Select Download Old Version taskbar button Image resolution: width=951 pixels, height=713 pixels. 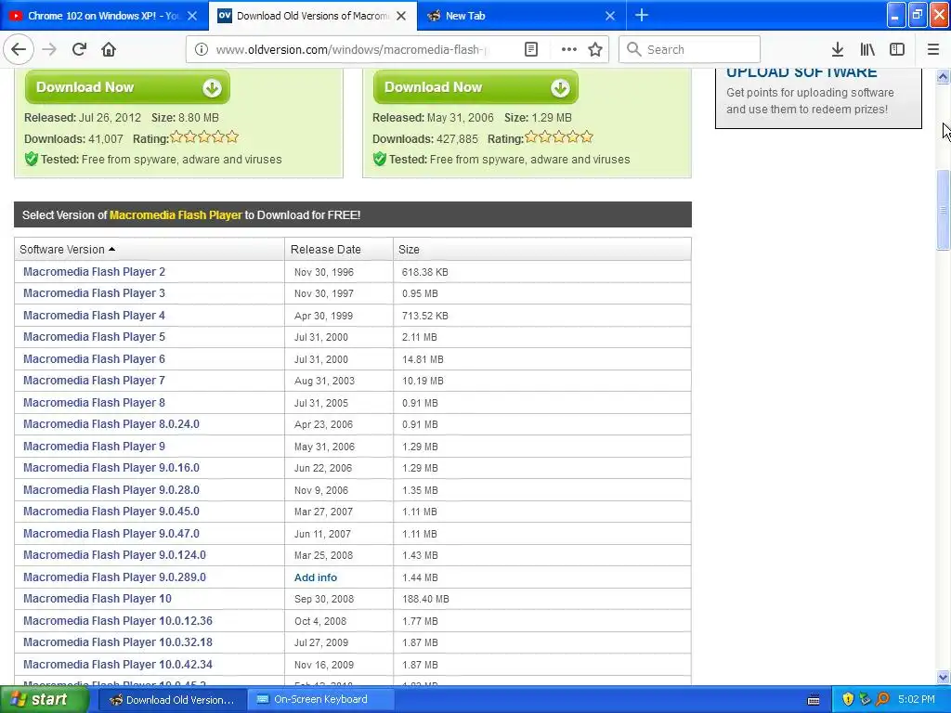tap(172, 700)
